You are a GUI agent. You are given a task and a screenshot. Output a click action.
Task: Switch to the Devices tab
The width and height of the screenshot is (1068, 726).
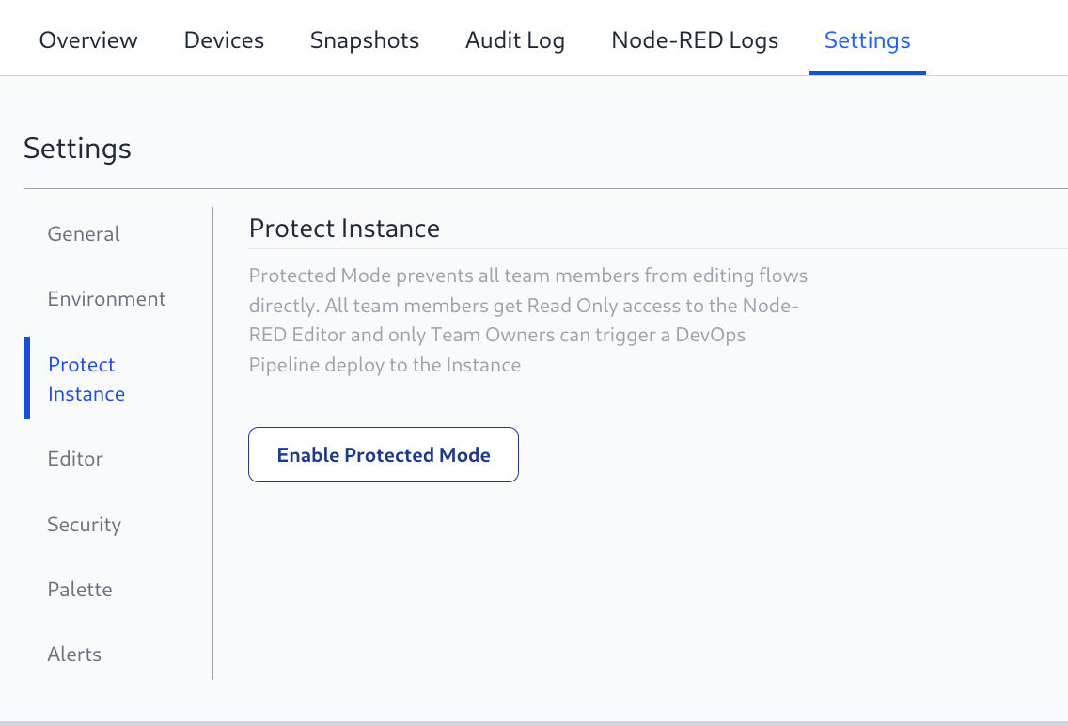(x=224, y=40)
